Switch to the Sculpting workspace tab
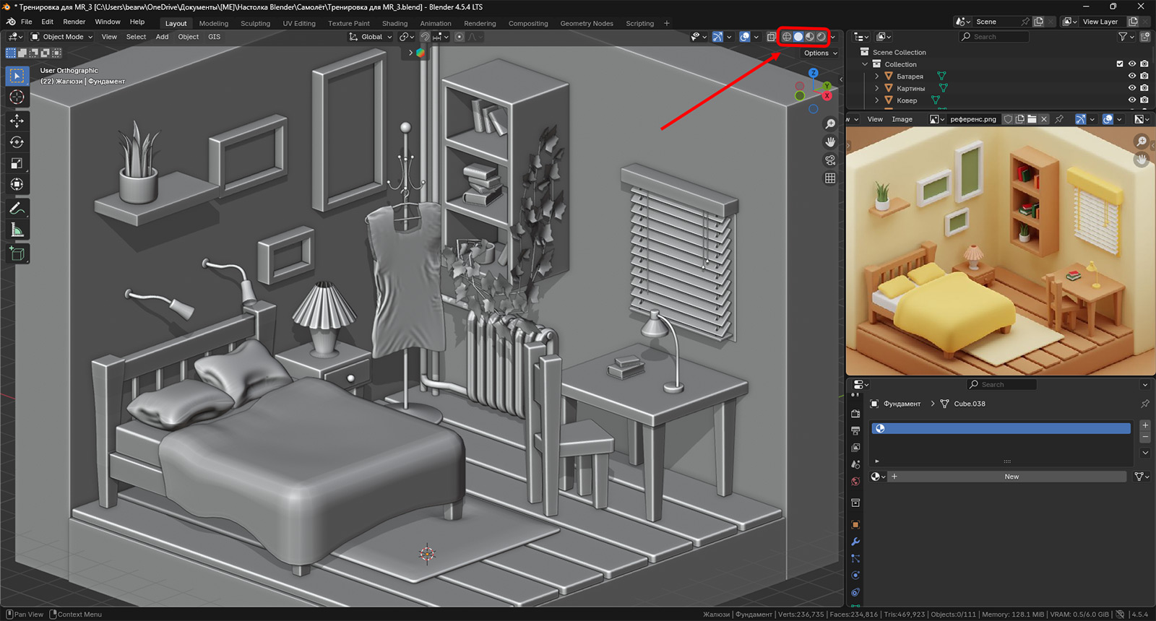Image resolution: width=1156 pixels, height=621 pixels. click(x=255, y=23)
